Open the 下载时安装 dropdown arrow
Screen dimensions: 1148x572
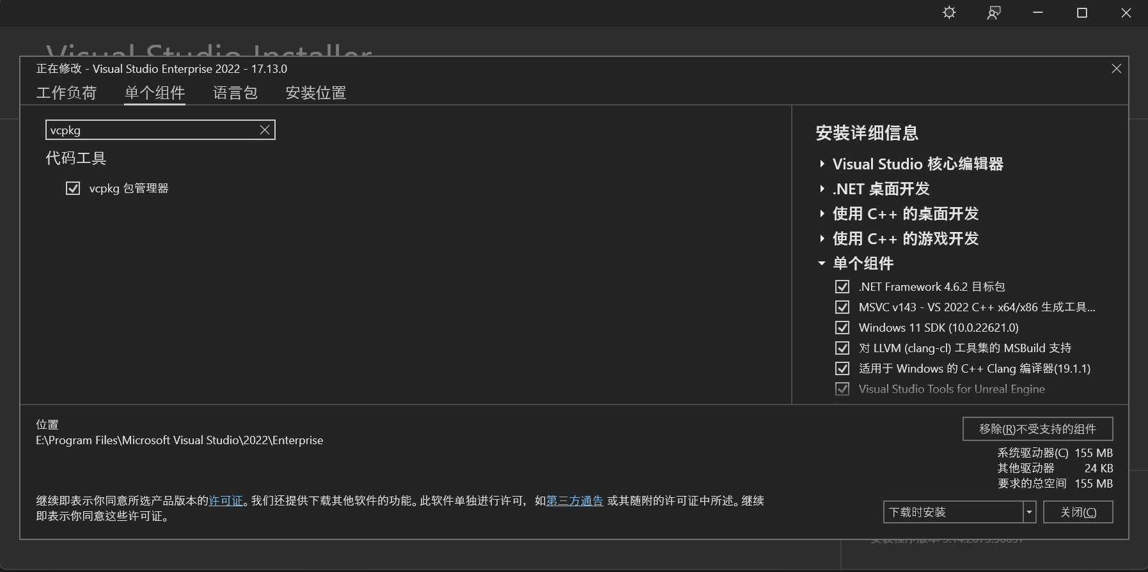[x=1029, y=512]
